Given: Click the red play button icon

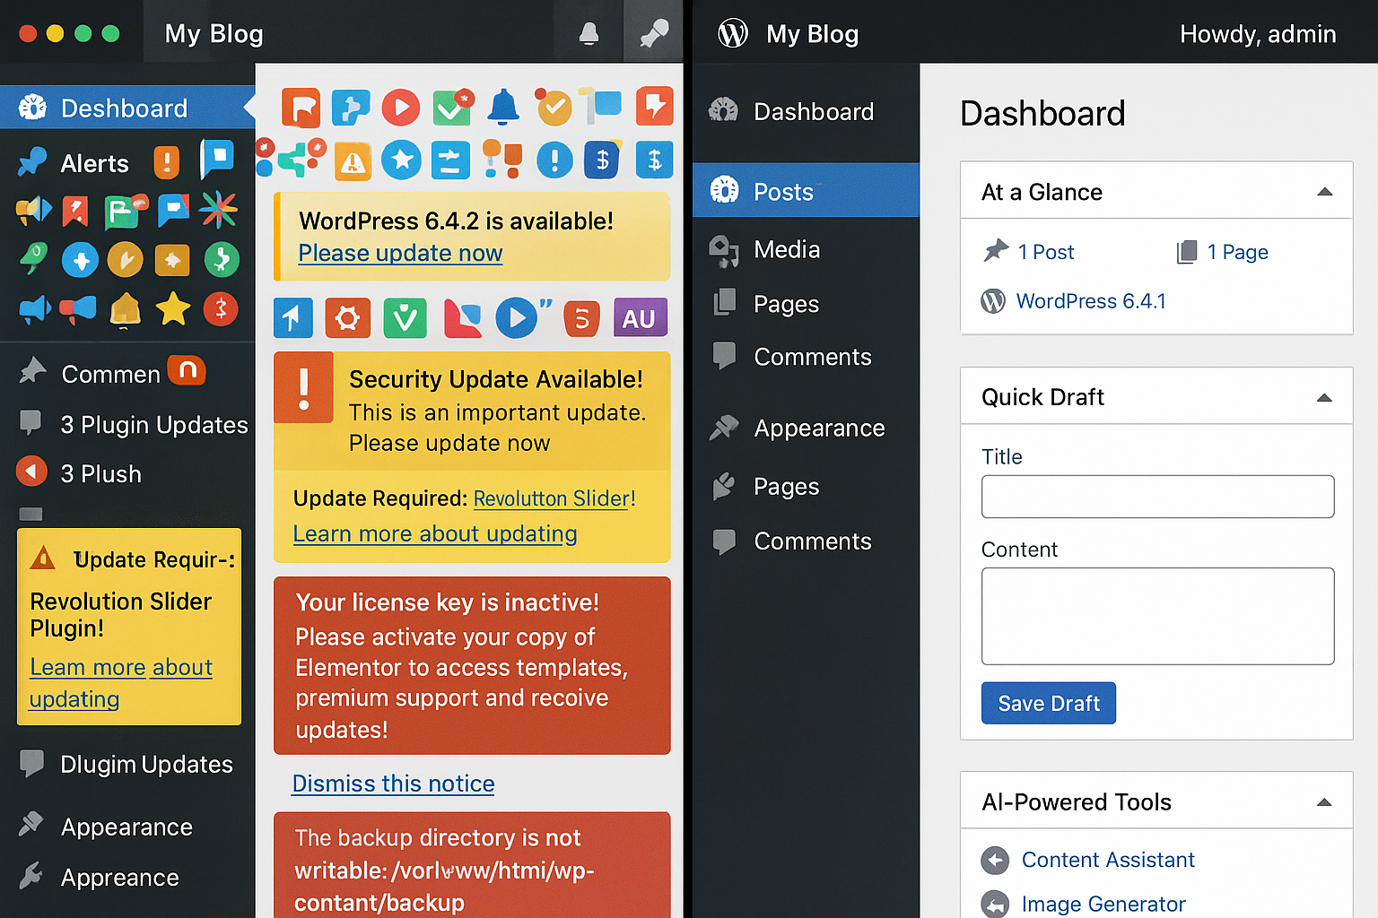Looking at the screenshot, I should coord(401,108).
